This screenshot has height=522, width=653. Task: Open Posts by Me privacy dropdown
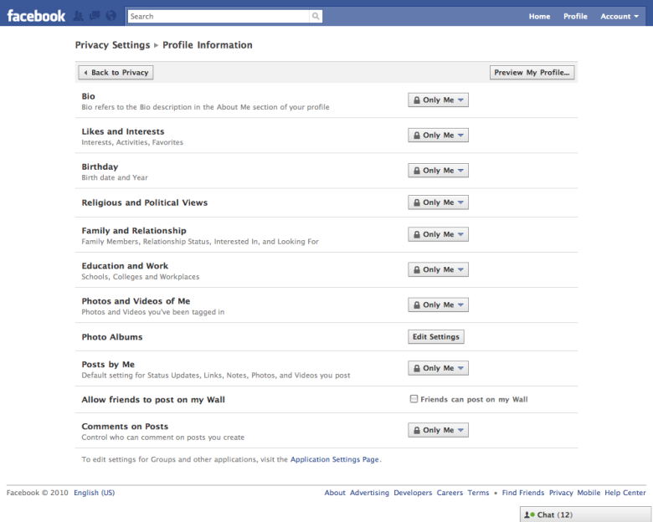(438, 368)
